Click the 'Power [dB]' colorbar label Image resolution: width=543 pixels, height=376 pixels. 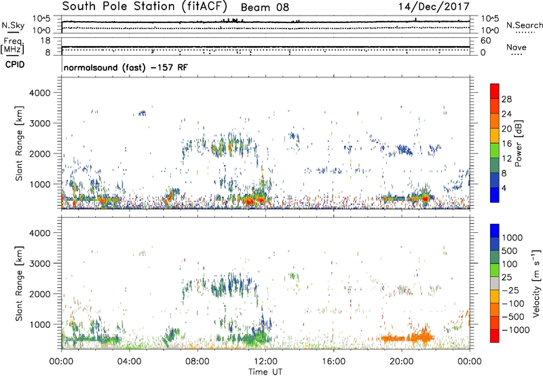point(518,143)
